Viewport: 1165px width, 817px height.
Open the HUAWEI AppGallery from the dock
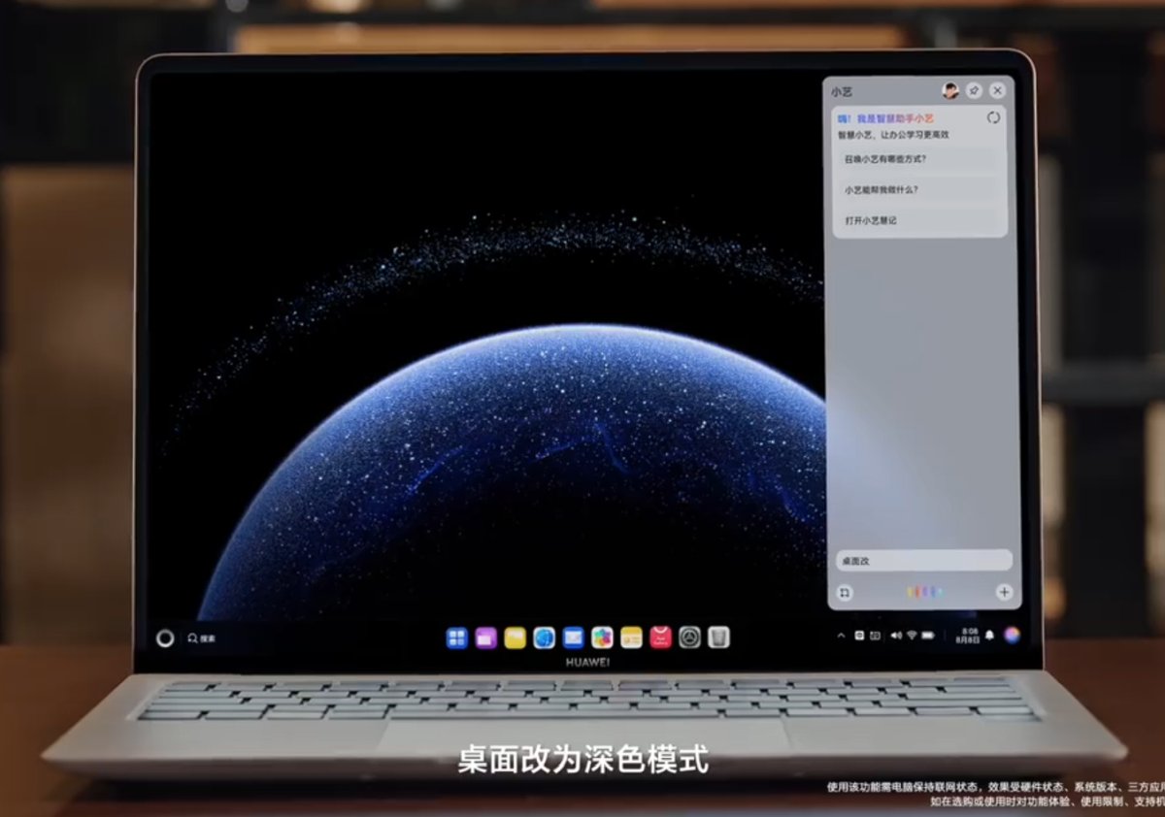[x=660, y=638]
